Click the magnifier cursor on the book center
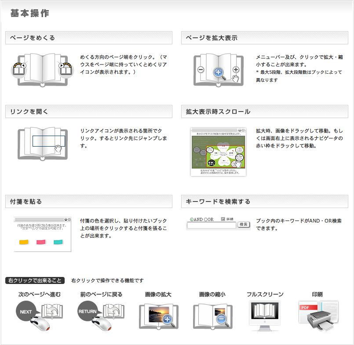This screenshot has width=354, height=345. click(218, 72)
